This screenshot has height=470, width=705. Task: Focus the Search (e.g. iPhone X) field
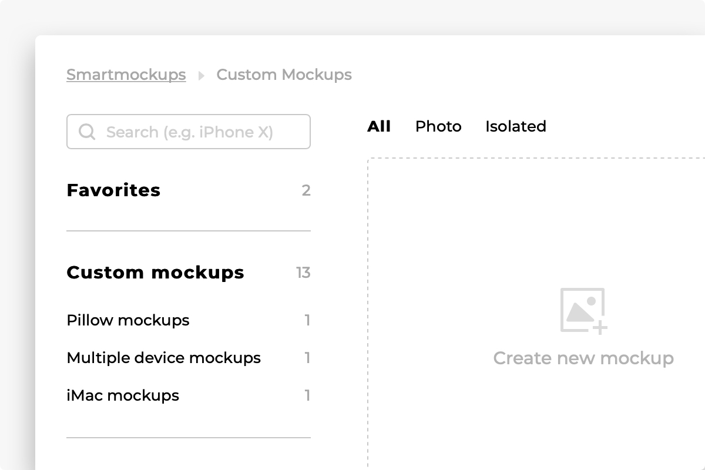tap(200, 132)
